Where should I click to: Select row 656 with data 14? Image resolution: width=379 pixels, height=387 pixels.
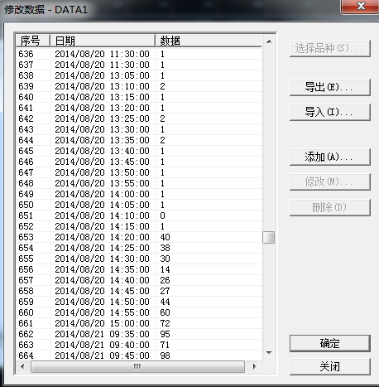[x=139, y=269]
